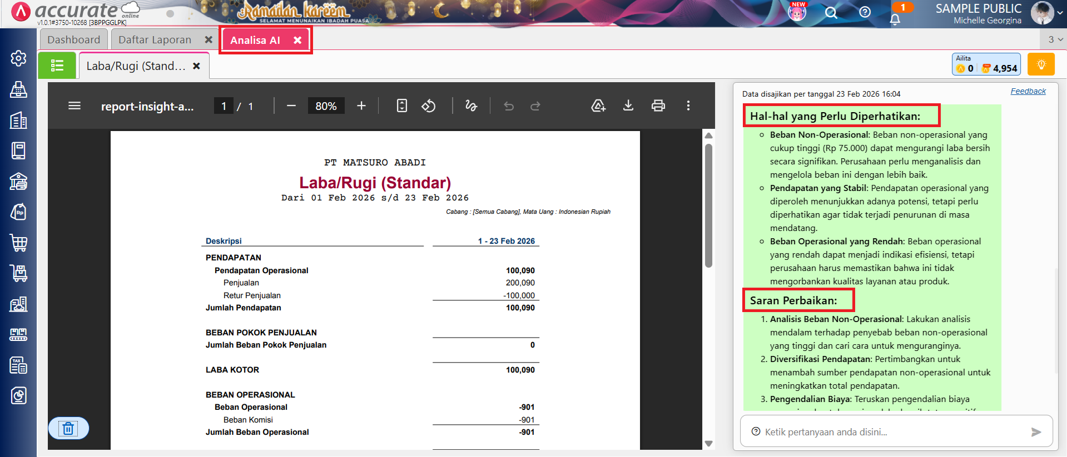1067x457 pixels.
Task: Open the green report list button
Action: (x=57, y=66)
